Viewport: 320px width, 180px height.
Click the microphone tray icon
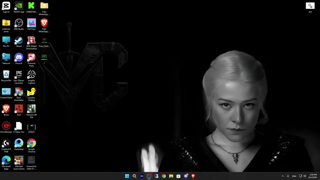(288, 176)
